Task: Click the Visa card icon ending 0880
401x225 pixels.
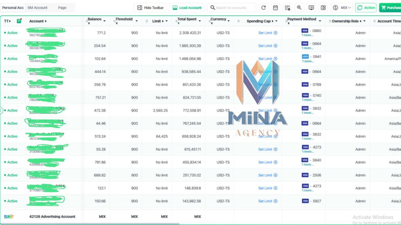Action: click(305, 31)
